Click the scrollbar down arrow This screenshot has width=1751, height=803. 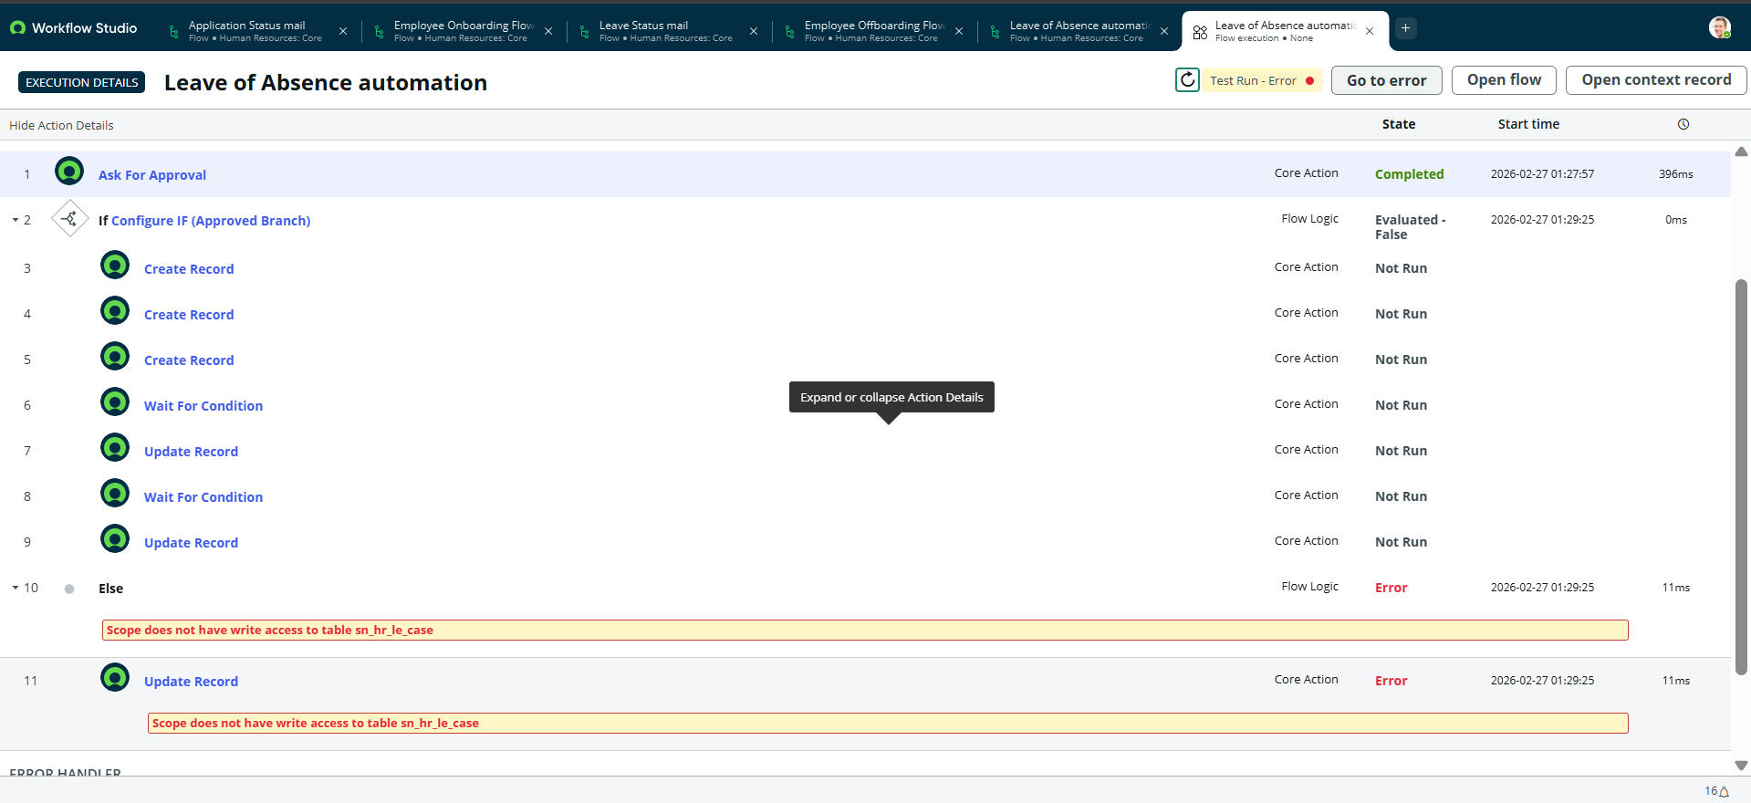pos(1741,766)
